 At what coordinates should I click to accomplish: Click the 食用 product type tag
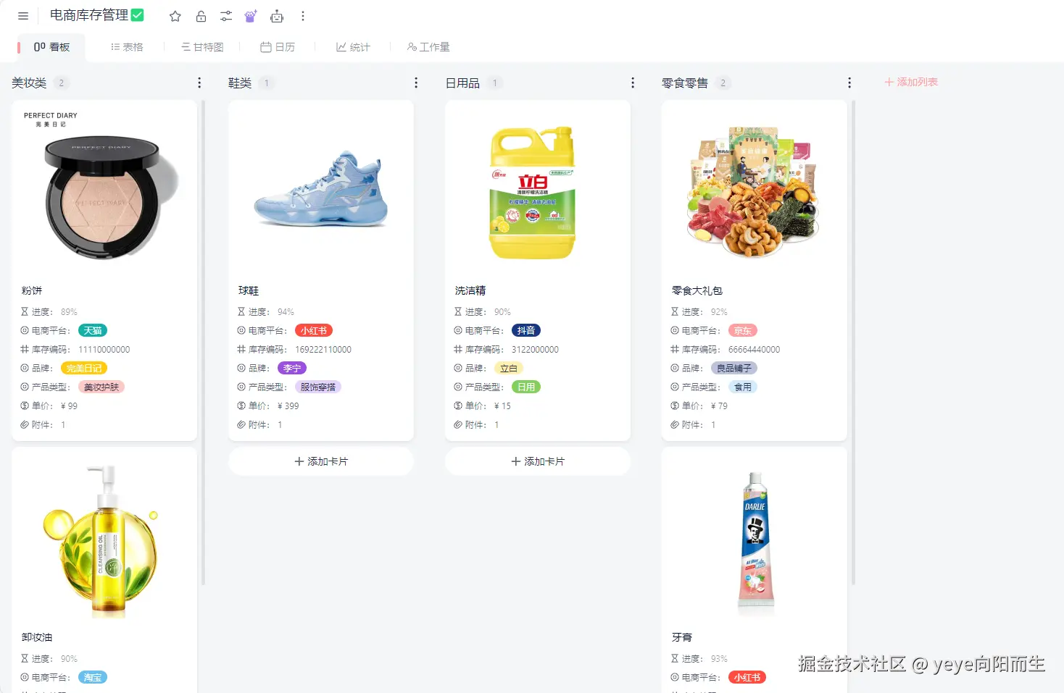[x=743, y=387]
